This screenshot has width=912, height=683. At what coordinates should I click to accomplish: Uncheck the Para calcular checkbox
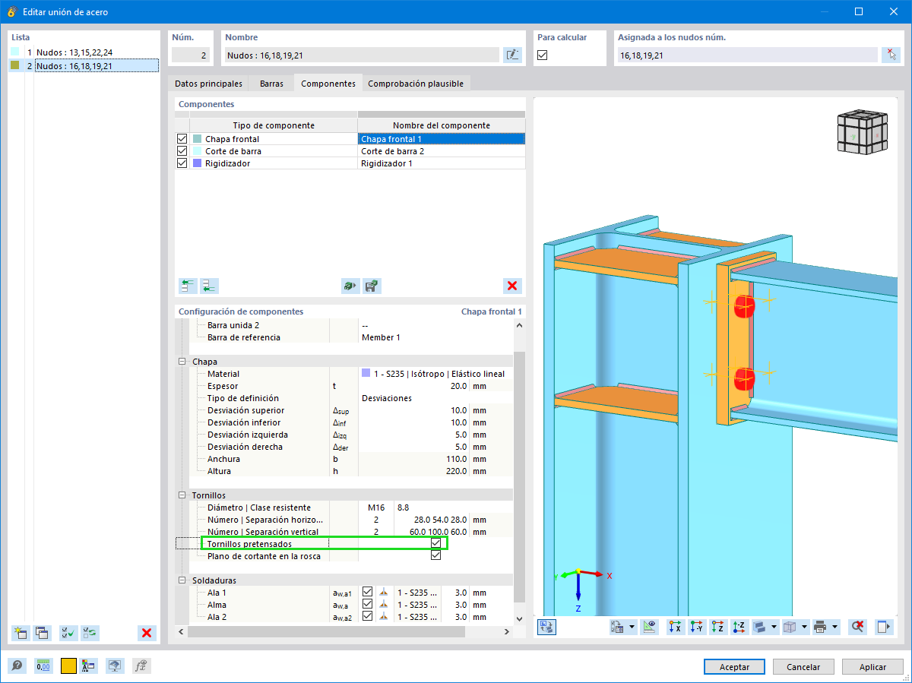click(543, 55)
